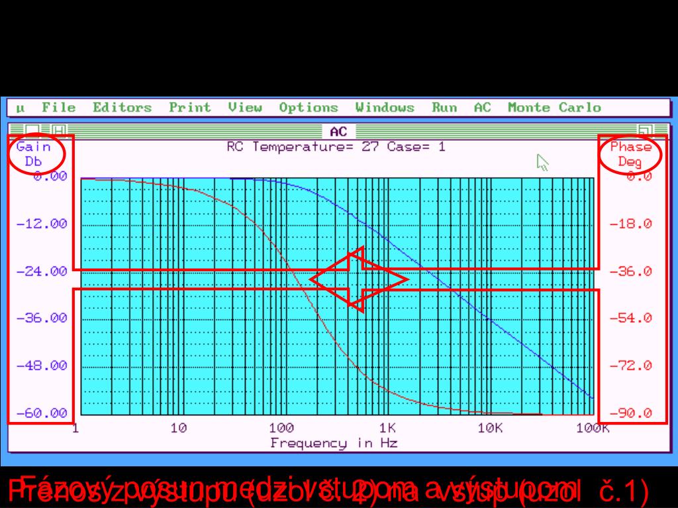
Task: Click the 1K frequency axis label
Action: (387, 428)
